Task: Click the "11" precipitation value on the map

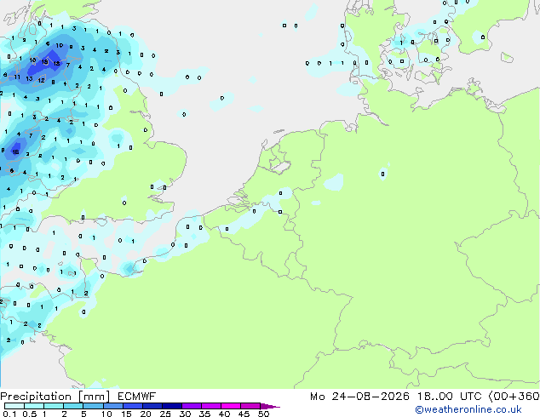Action: coord(17,77)
